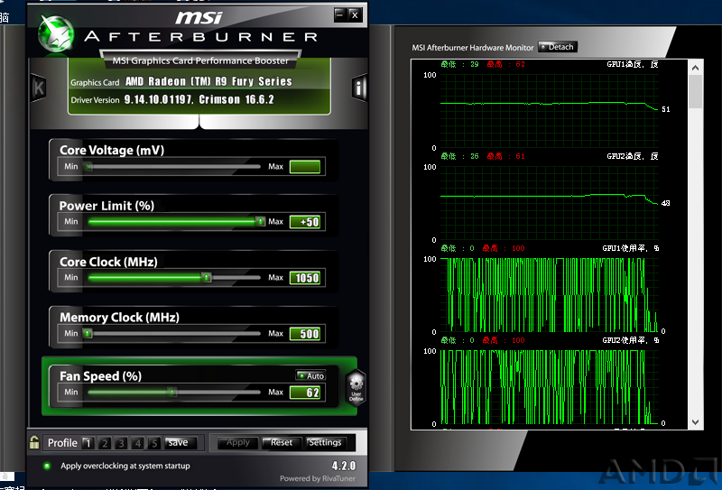
Task: Click the monitor scrollbar up arrow
Action: pyautogui.click(x=695, y=68)
